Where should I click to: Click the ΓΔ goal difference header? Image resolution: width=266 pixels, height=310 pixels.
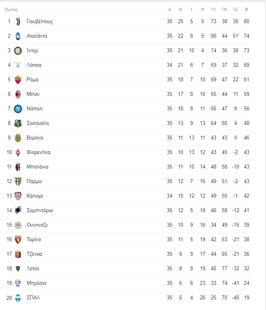235,9
